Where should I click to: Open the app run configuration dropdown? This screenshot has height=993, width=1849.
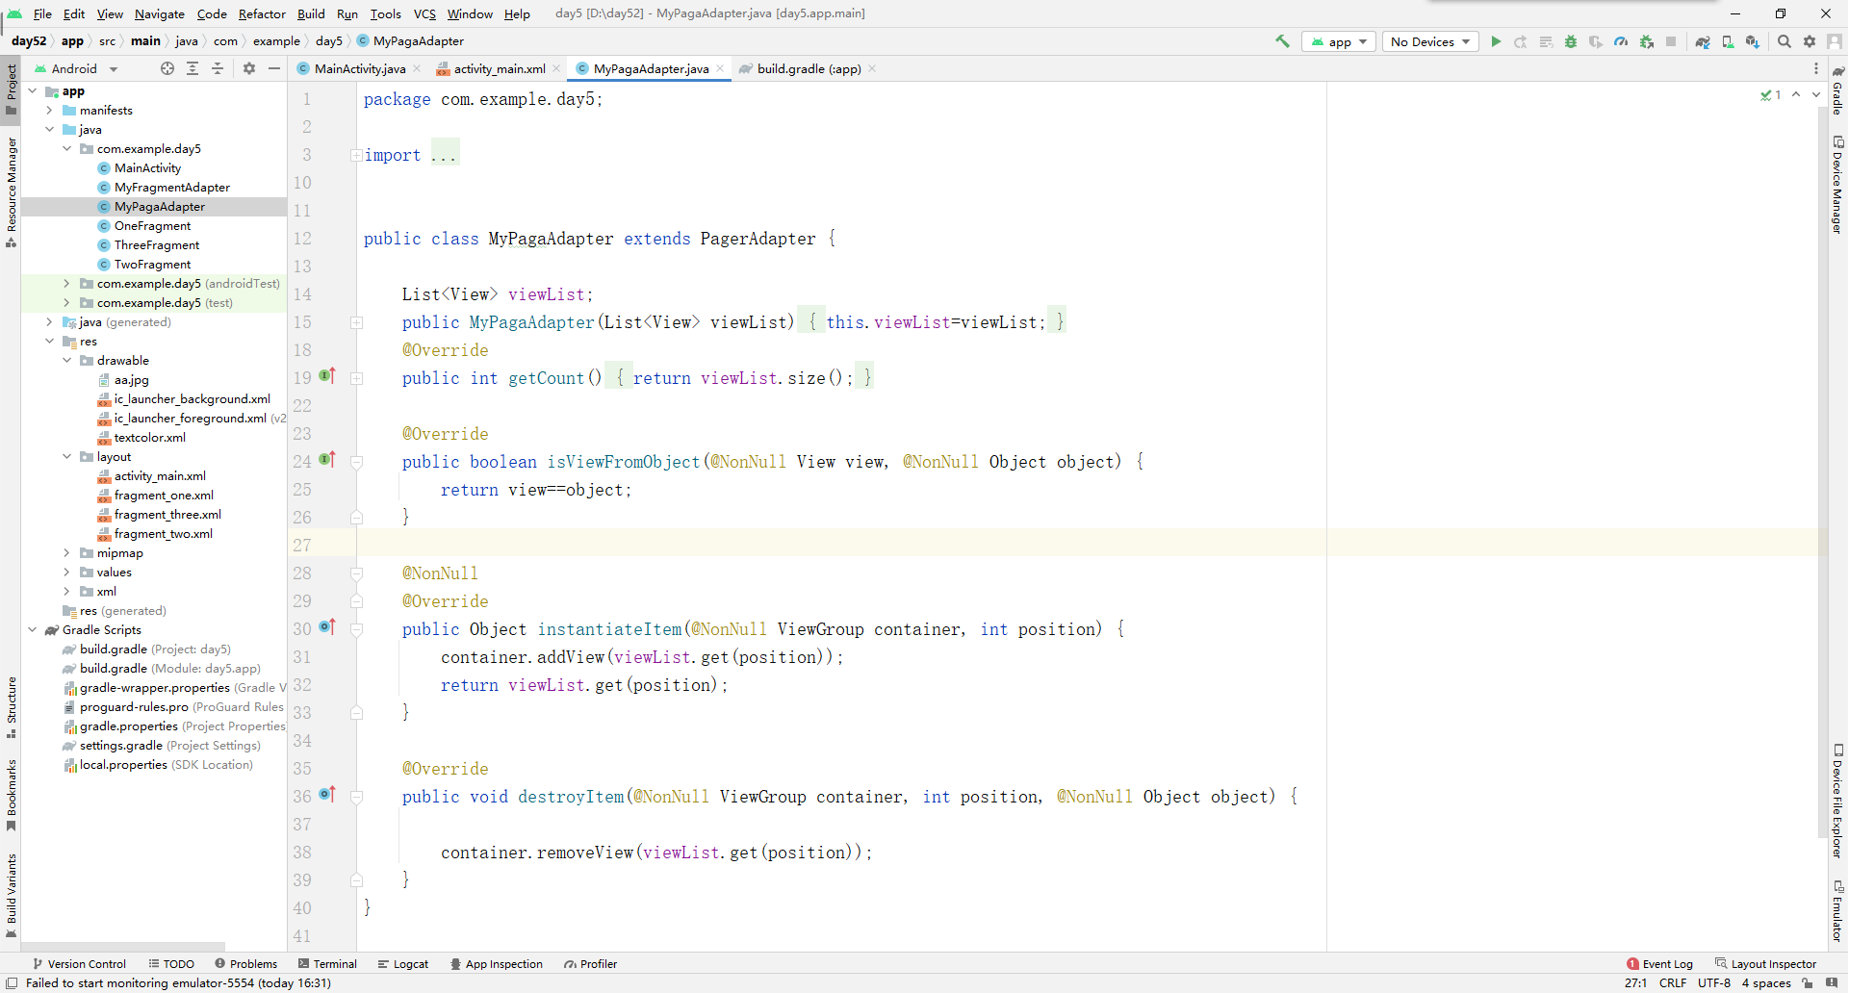coord(1339,41)
